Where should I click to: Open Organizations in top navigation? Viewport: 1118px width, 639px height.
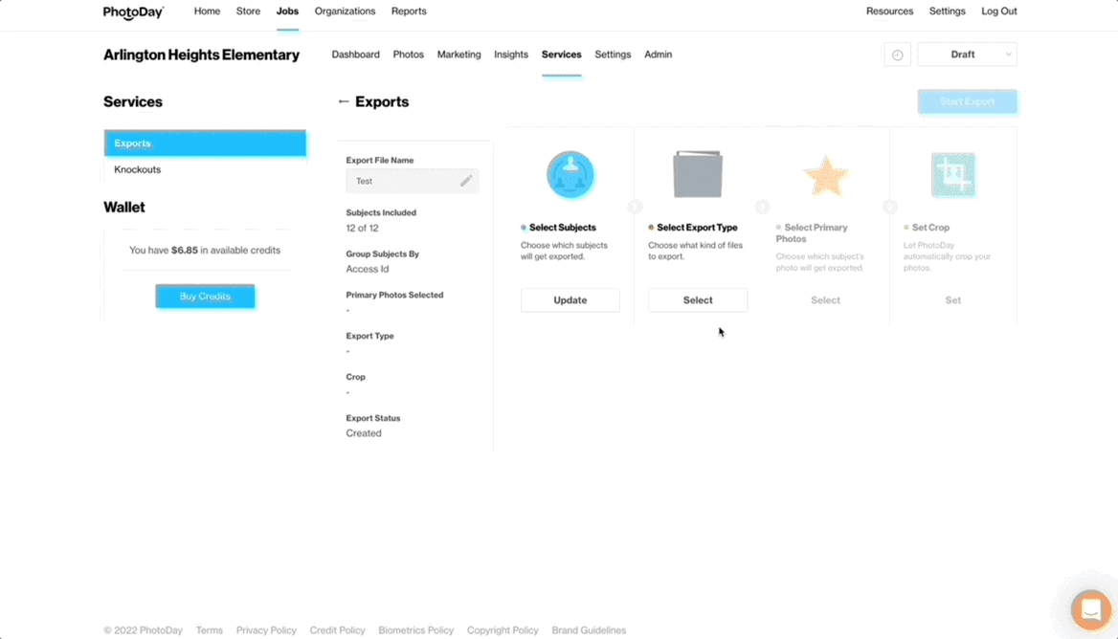click(345, 11)
